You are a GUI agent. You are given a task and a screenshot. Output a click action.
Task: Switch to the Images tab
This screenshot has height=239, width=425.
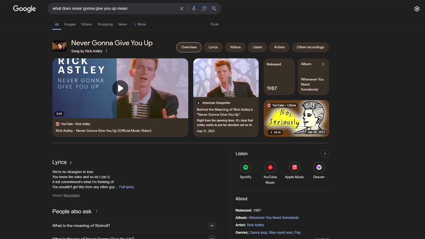point(70,24)
